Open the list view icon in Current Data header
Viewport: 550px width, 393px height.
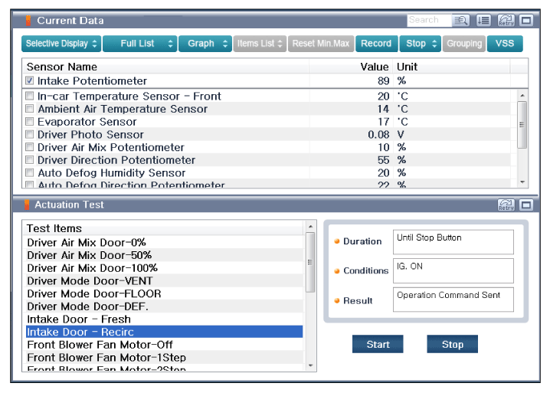[x=483, y=21]
